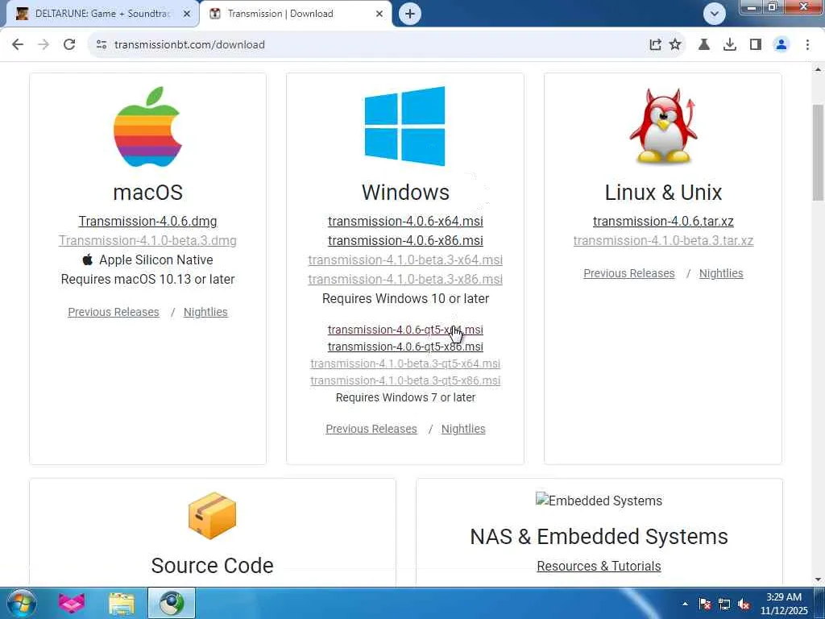
Task: Click the broken Embedded Systems image
Action: (599, 500)
